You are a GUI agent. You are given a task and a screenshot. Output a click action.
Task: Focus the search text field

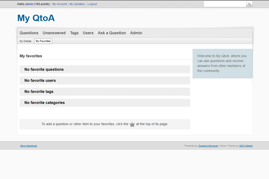(x=225, y=4)
